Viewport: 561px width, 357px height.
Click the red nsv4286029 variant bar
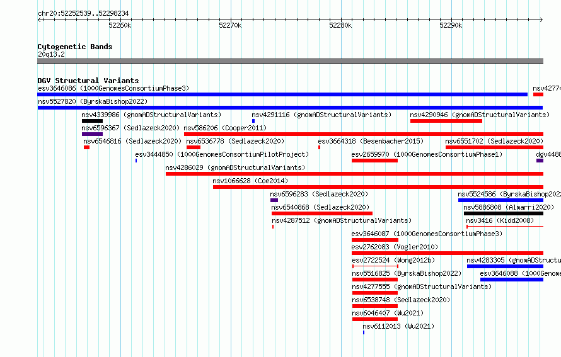pyautogui.click(x=354, y=174)
